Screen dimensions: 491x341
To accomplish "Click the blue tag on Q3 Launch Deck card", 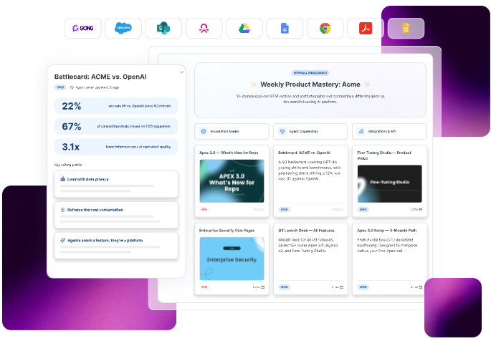I will [285, 287].
